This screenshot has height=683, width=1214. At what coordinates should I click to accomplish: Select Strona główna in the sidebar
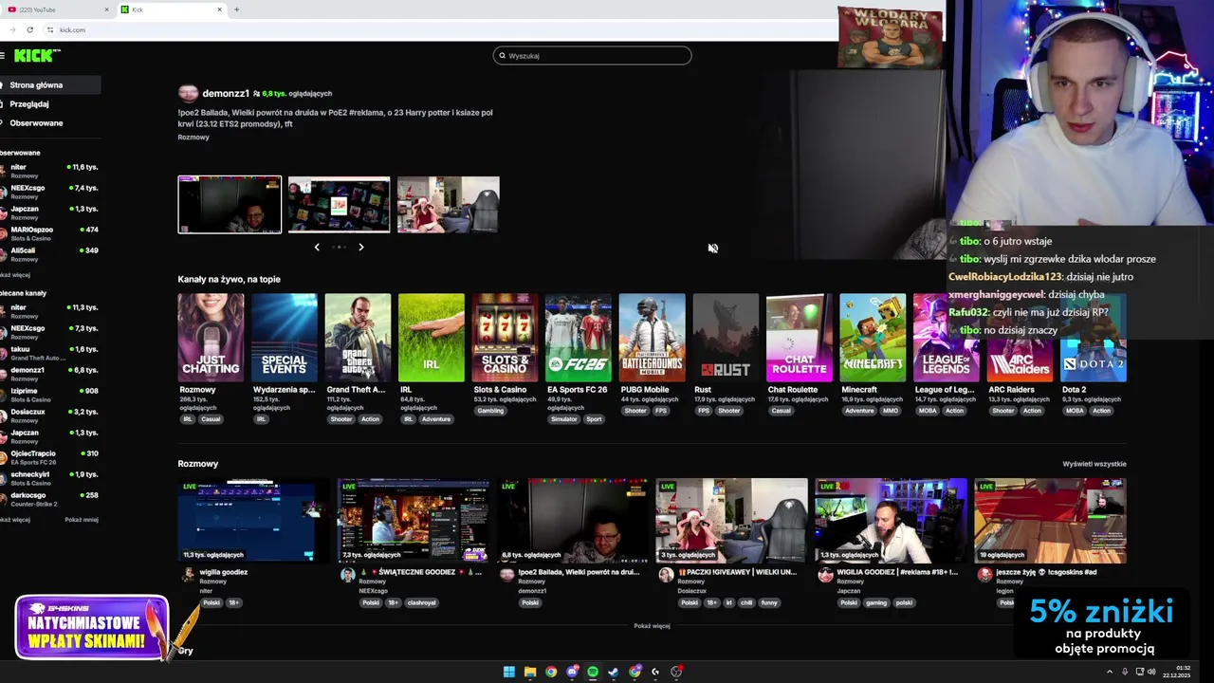[x=50, y=85]
